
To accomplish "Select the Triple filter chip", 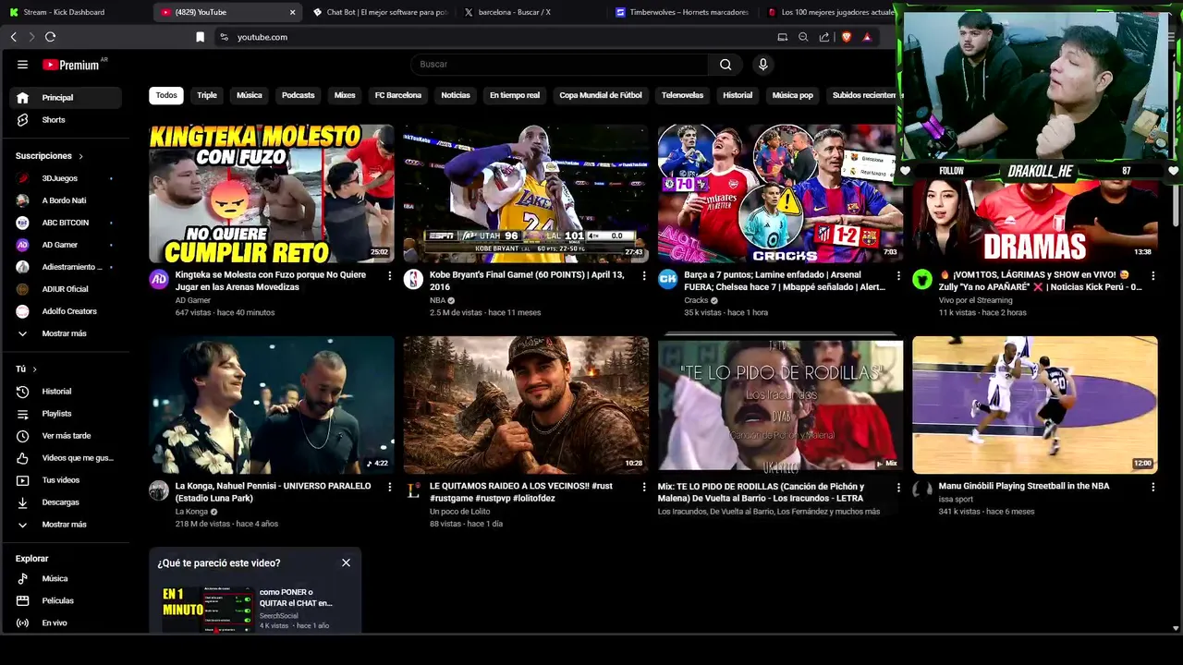I will (207, 95).
